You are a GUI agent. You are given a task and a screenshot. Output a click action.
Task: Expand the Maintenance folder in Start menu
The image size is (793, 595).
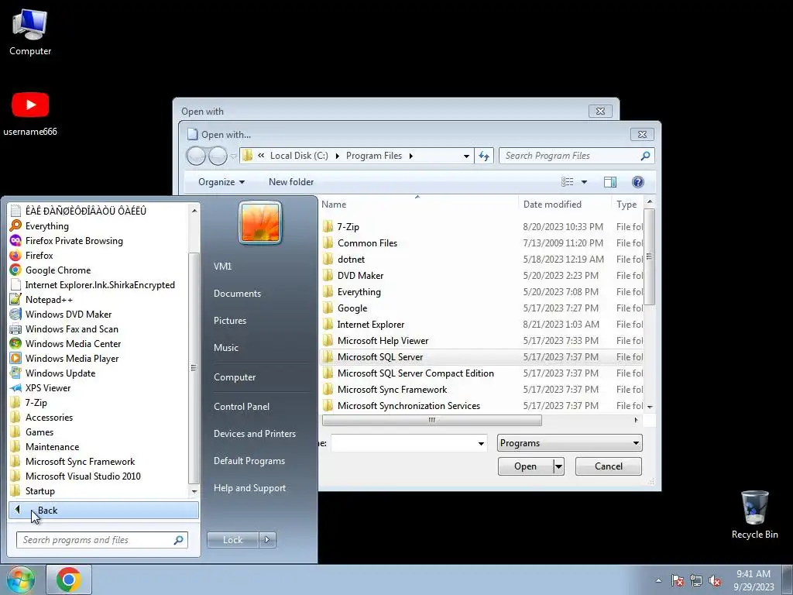pyautogui.click(x=52, y=447)
